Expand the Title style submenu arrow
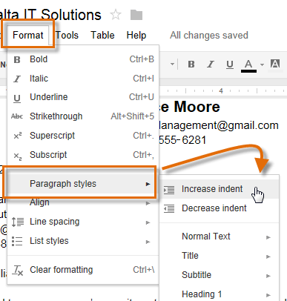287x301 pixels. point(268,257)
